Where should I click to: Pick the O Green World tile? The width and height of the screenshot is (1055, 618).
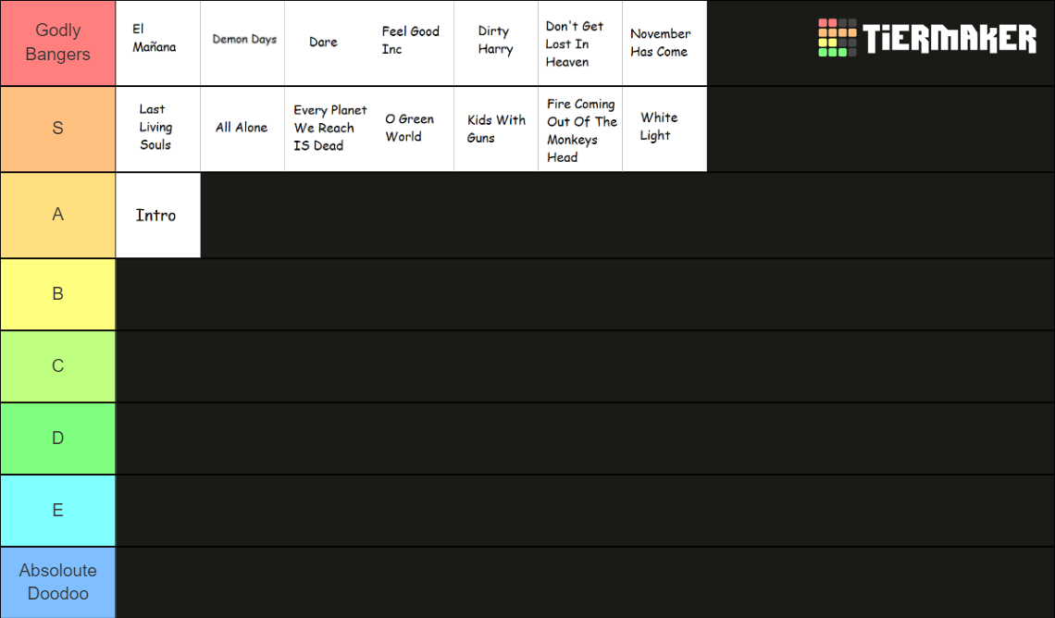412,130
